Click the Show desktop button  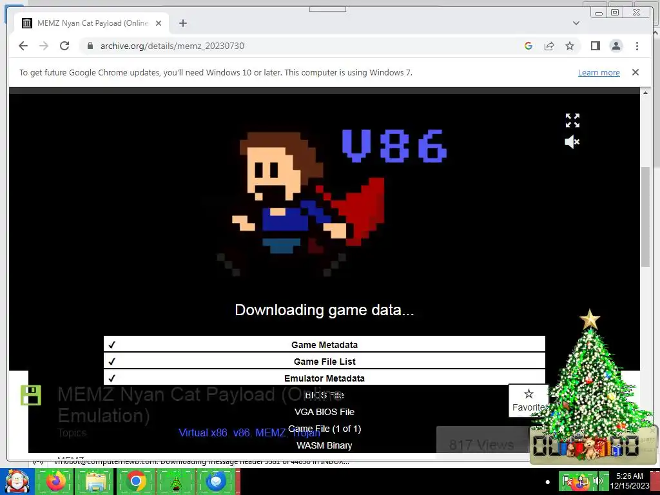coord(655,481)
